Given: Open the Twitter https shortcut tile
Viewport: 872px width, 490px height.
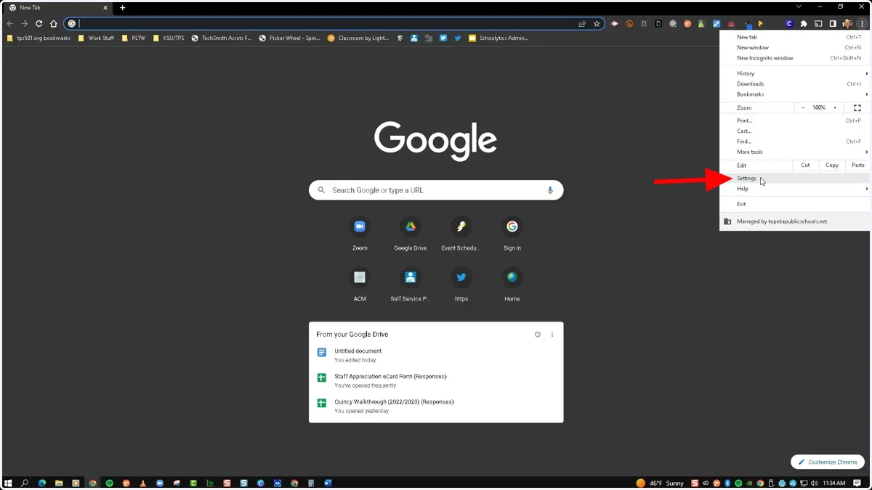Looking at the screenshot, I should pos(461,285).
